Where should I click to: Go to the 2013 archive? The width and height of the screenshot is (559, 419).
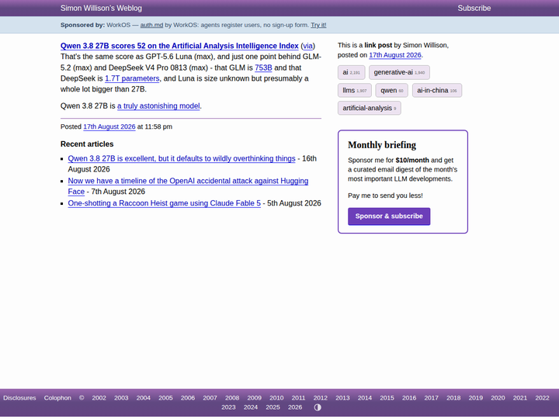point(342,398)
